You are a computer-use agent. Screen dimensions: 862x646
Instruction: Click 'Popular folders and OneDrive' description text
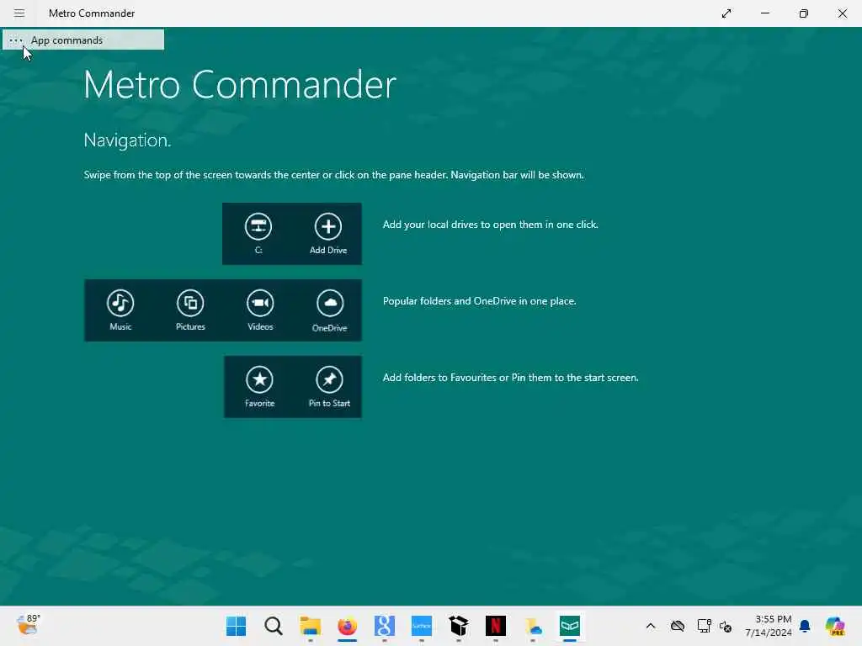[x=479, y=301]
